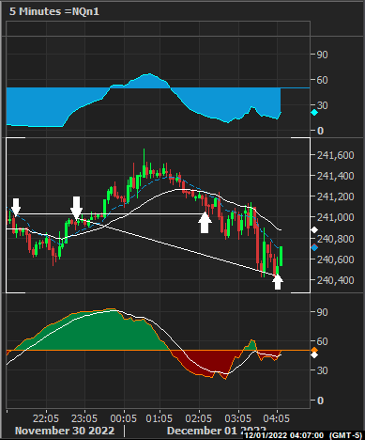Click the 240,800 price axis label

point(336,239)
